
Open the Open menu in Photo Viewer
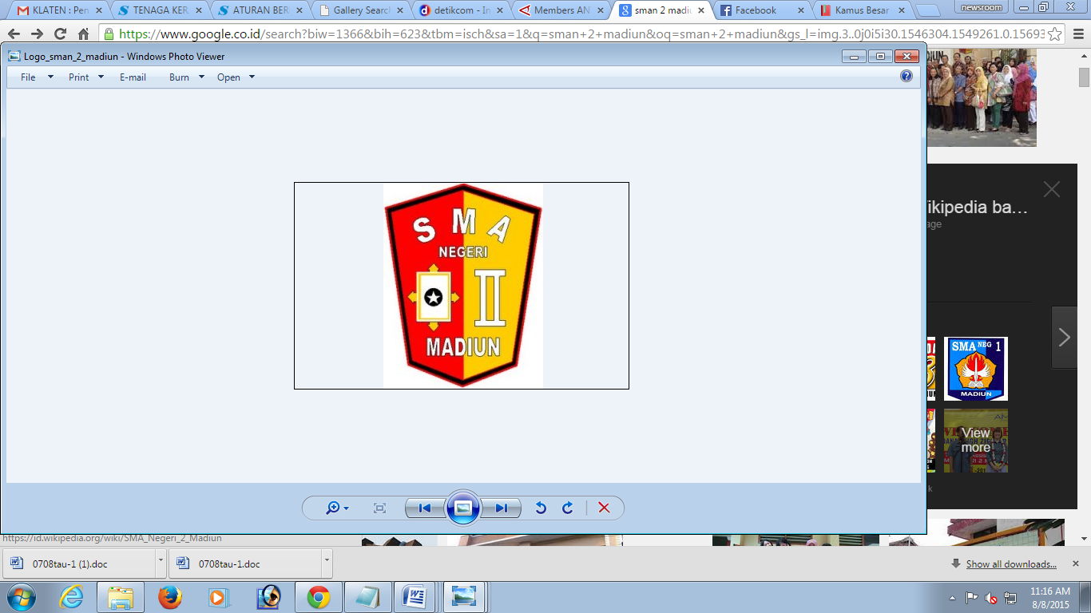tap(228, 77)
